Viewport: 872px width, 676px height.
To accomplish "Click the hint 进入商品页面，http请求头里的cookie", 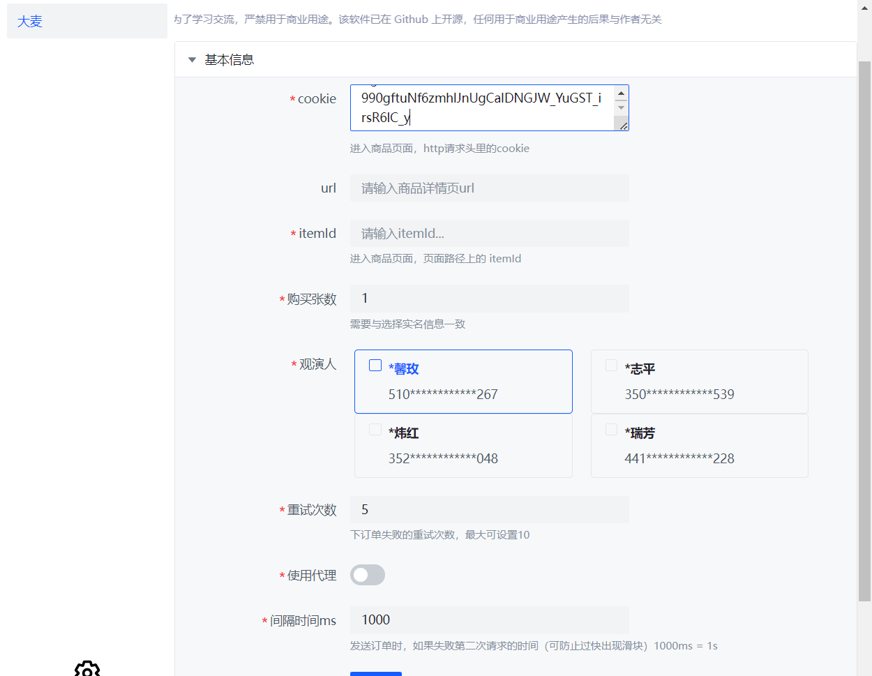I will click(x=439, y=149).
